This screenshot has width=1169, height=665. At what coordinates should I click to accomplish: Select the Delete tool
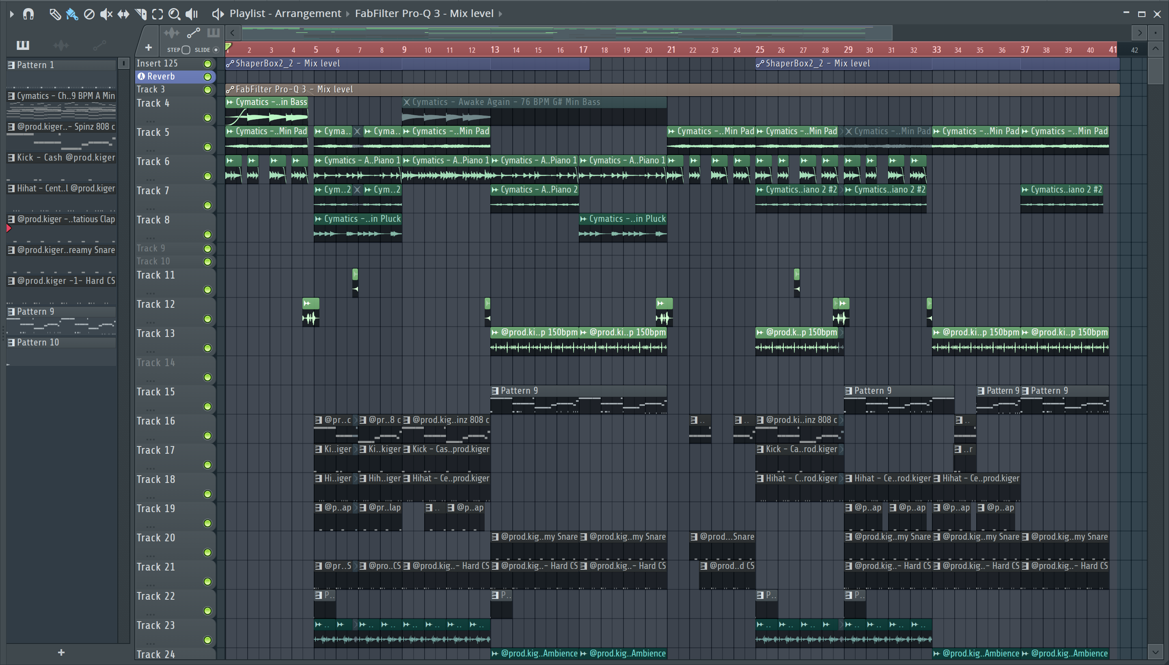[x=89, y=14]
